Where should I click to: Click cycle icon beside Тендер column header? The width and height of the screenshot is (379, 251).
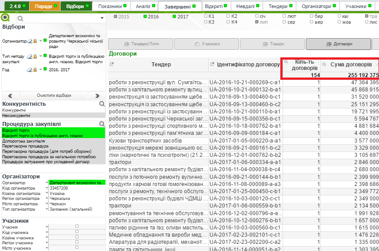tap(112, 65)
